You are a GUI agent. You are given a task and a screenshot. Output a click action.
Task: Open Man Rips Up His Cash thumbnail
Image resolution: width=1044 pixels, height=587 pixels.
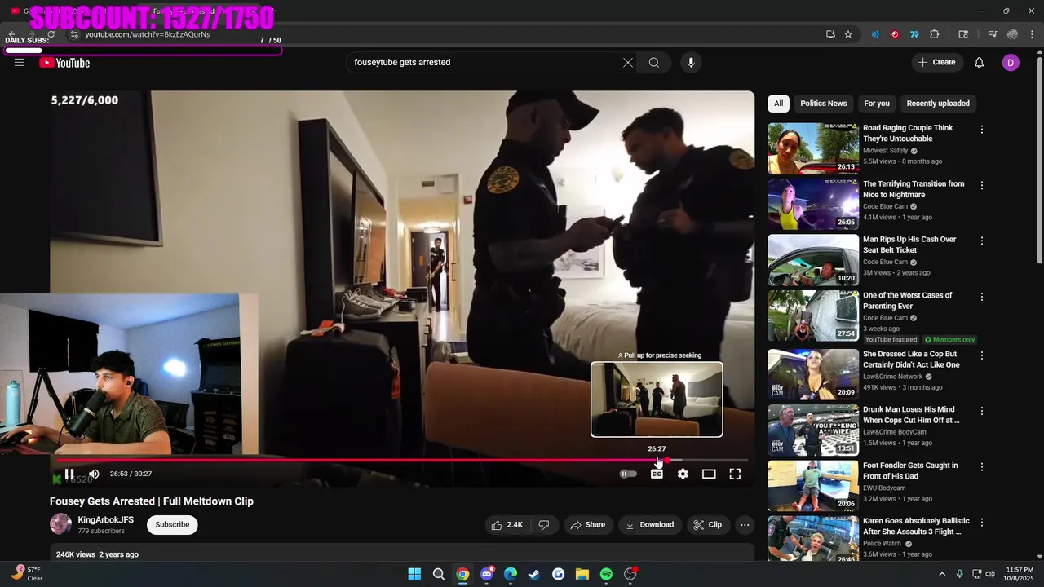pyautogui.click(x=813, y=260)
